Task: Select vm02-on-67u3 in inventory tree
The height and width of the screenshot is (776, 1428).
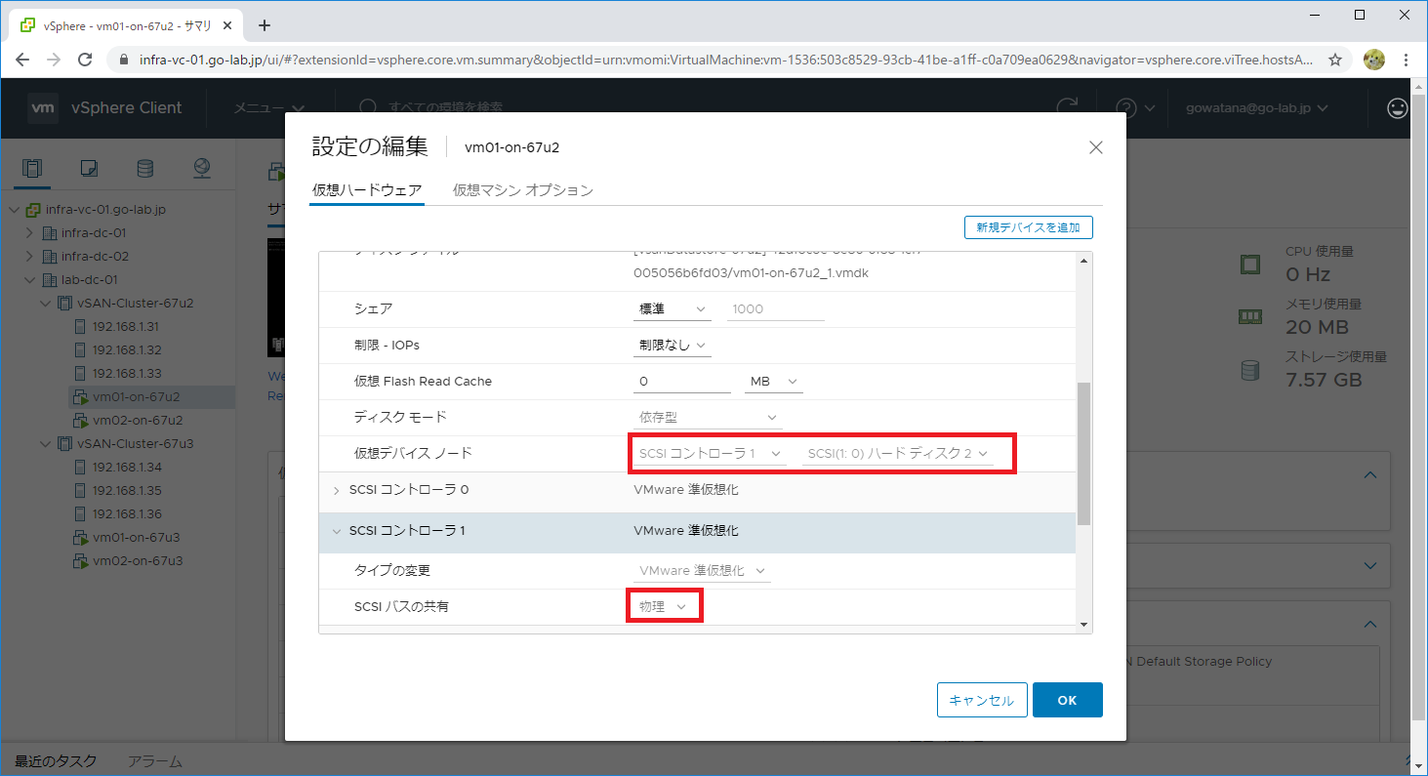Action: [138, 560]
